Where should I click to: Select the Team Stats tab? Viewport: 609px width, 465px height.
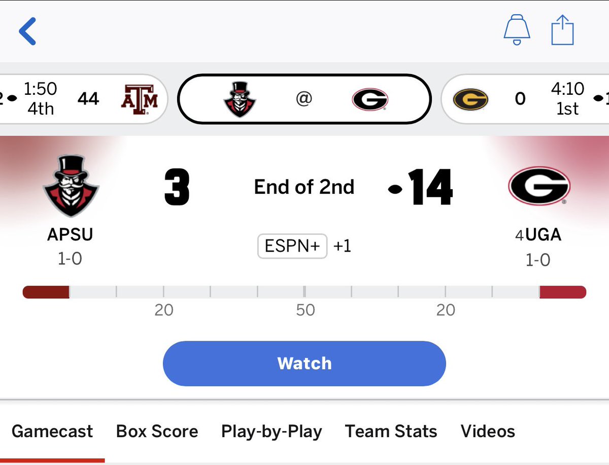(x=391, y=432)
